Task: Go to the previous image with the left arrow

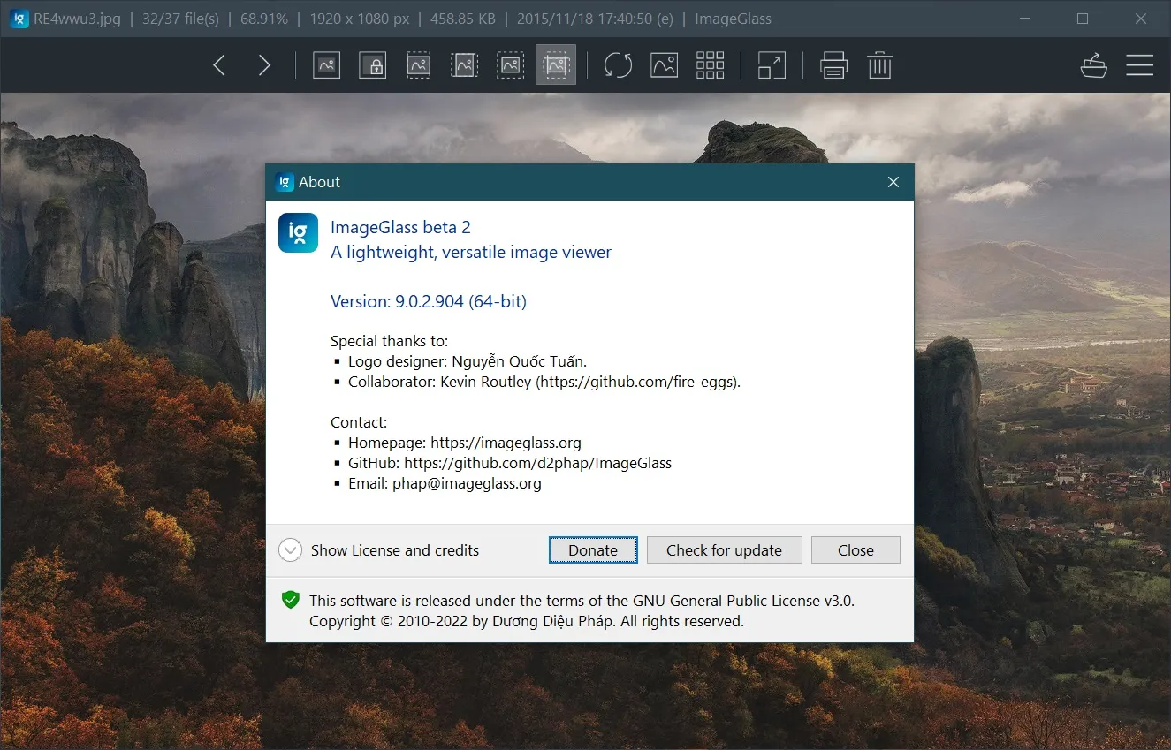Action: pyautogui.click(x=219, y=65)
